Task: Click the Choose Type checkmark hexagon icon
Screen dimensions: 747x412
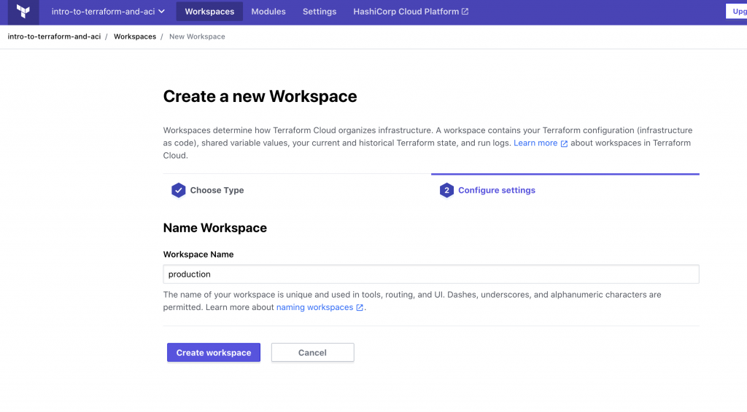Action: (x=179, y=191)
